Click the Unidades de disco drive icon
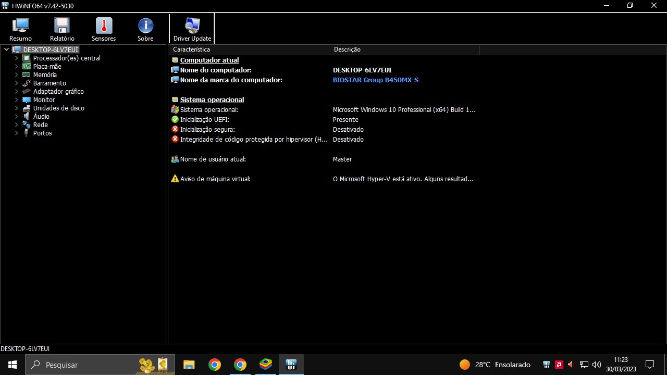Image resolution: width=667 pixels, height=375 pixels. [x=27, y=108]
